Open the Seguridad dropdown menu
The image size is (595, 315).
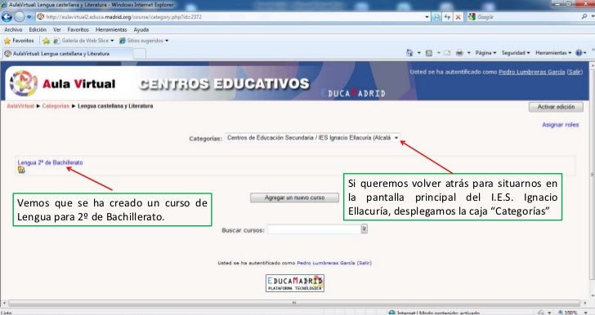coord(515,53)
